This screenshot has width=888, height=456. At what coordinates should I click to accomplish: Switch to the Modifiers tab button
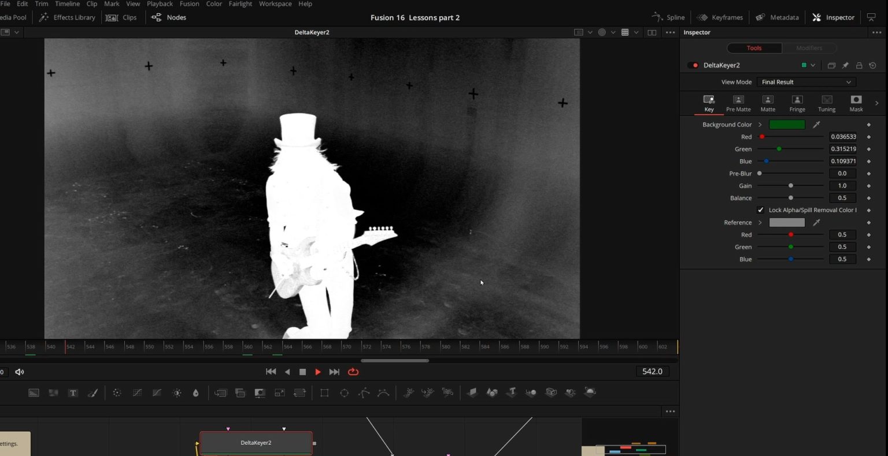[x=809, y=48]
